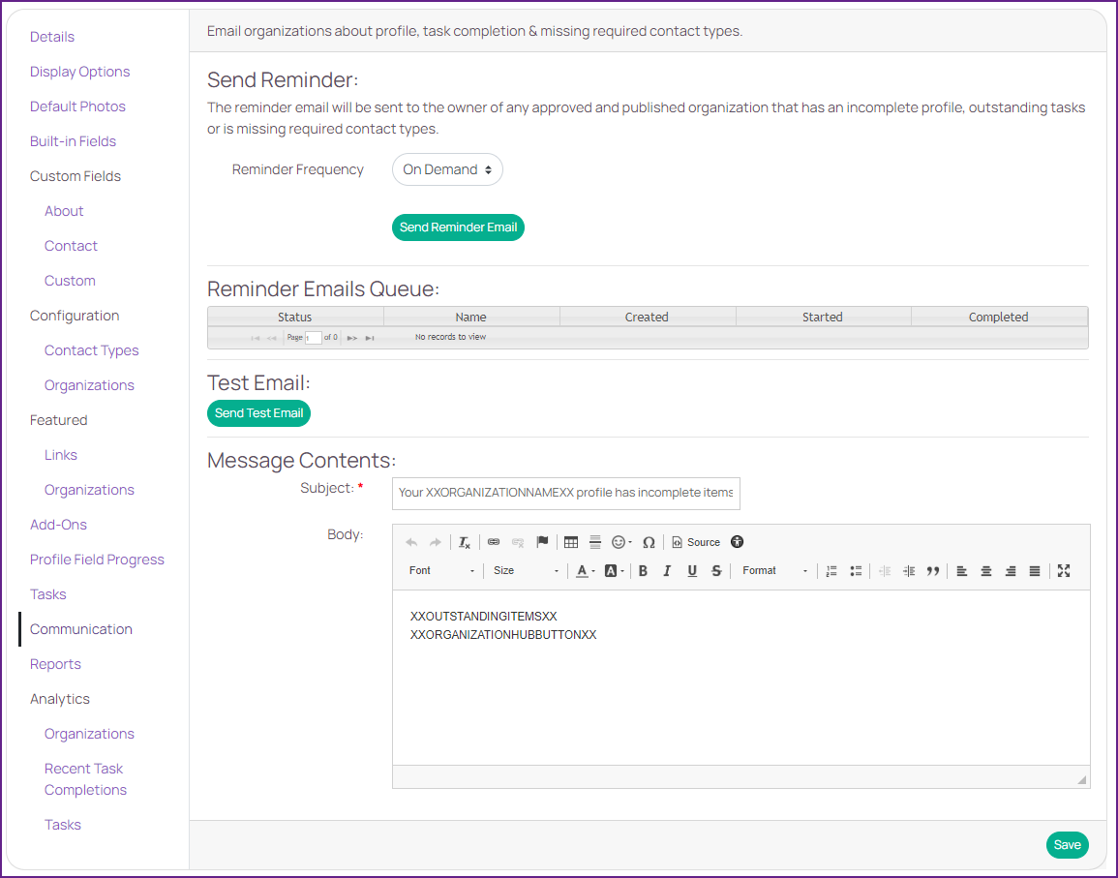Viewport: 1118px width, 878px height.
Task: Sort the queue by the Status column
Action: click(x=295, y=318)
